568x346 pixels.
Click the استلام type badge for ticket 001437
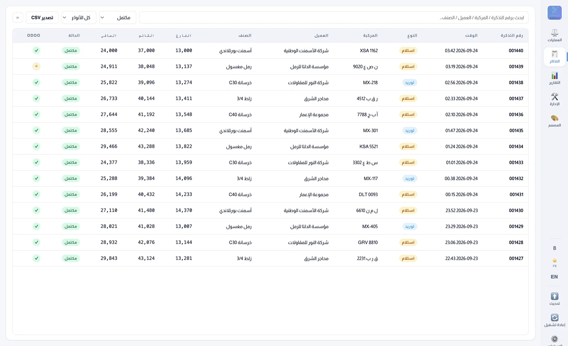(x=408, y=98)
